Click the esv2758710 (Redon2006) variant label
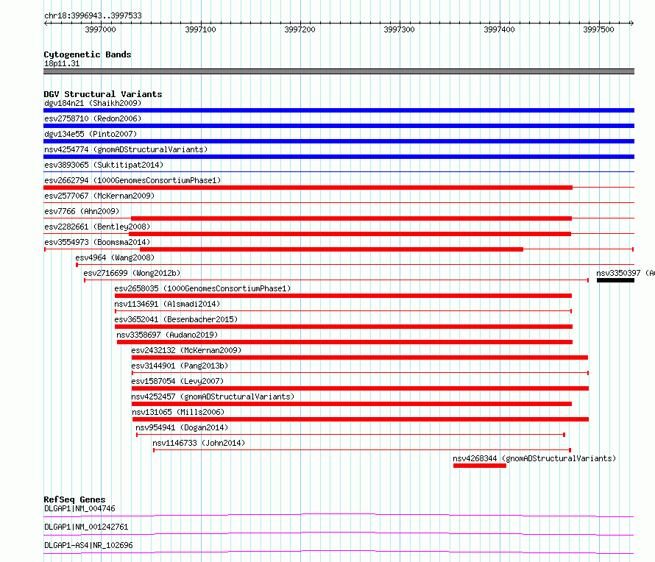655x562 pixels. point(93,118)
